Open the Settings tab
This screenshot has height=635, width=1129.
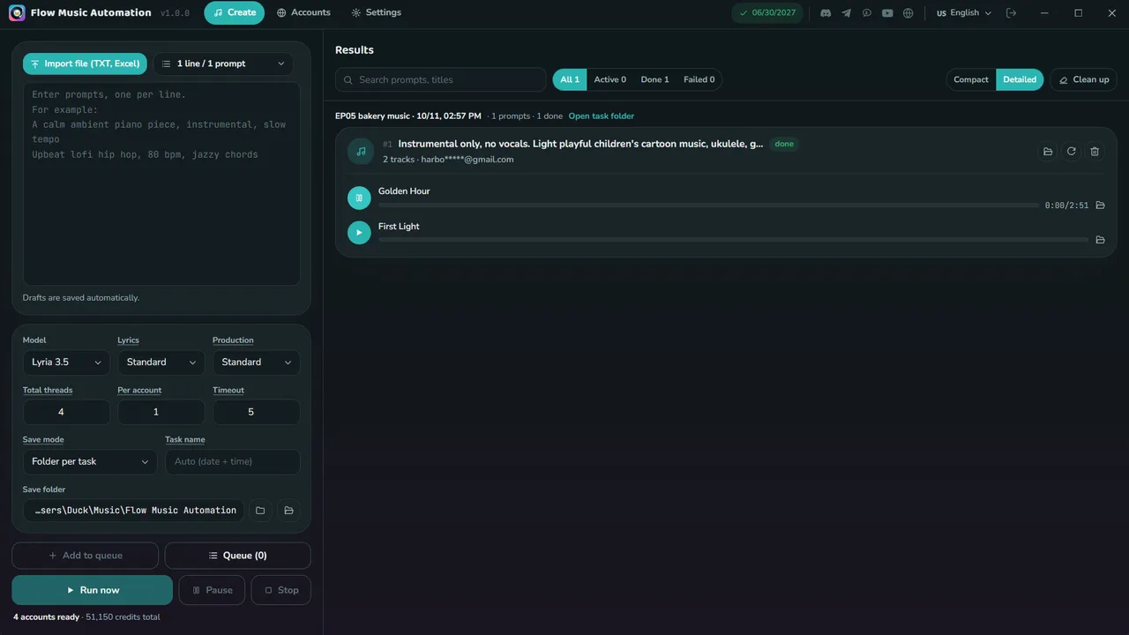(376, 13)
